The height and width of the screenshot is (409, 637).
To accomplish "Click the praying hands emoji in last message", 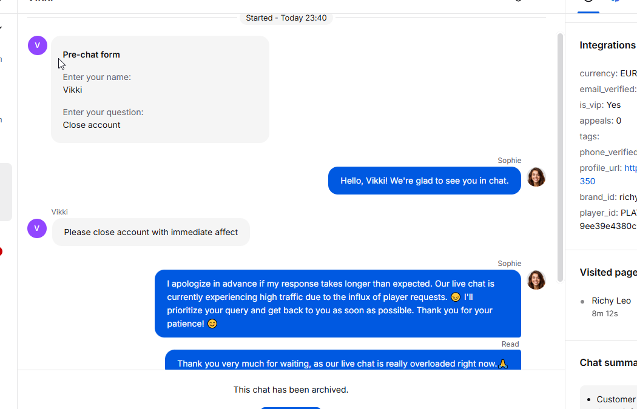I will click(x=503, y=364).
